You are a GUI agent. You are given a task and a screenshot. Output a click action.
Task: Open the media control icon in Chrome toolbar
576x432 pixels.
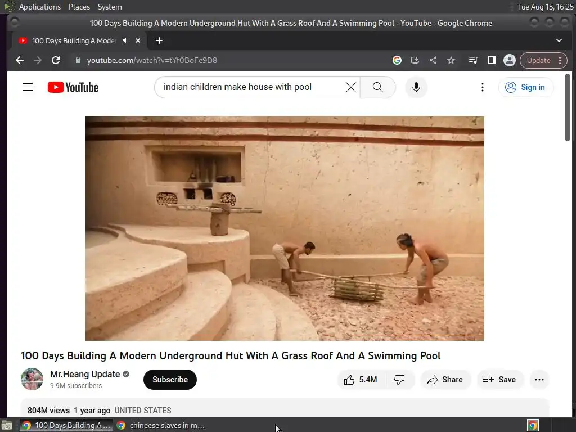tap(474, 60)
